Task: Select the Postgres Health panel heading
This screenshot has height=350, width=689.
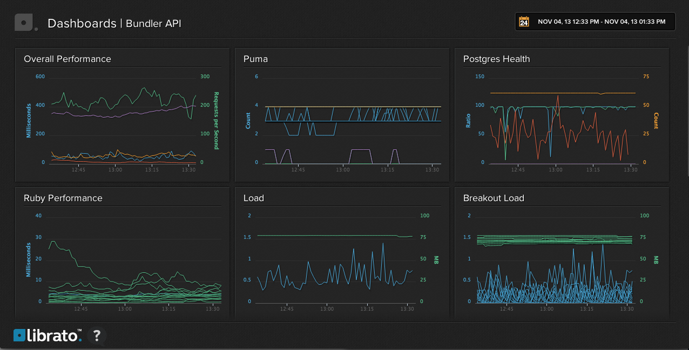Action: tap(496, 59)
